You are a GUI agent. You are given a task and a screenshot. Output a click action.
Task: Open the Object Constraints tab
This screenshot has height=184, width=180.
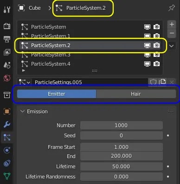pos(7,163)
